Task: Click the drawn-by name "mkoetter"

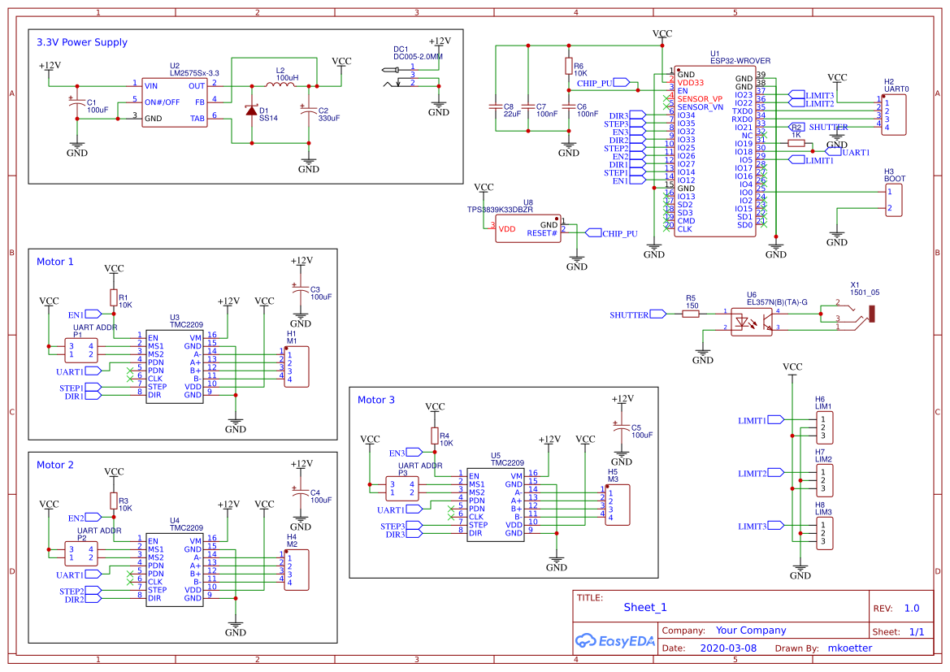Action: (850, 648)
